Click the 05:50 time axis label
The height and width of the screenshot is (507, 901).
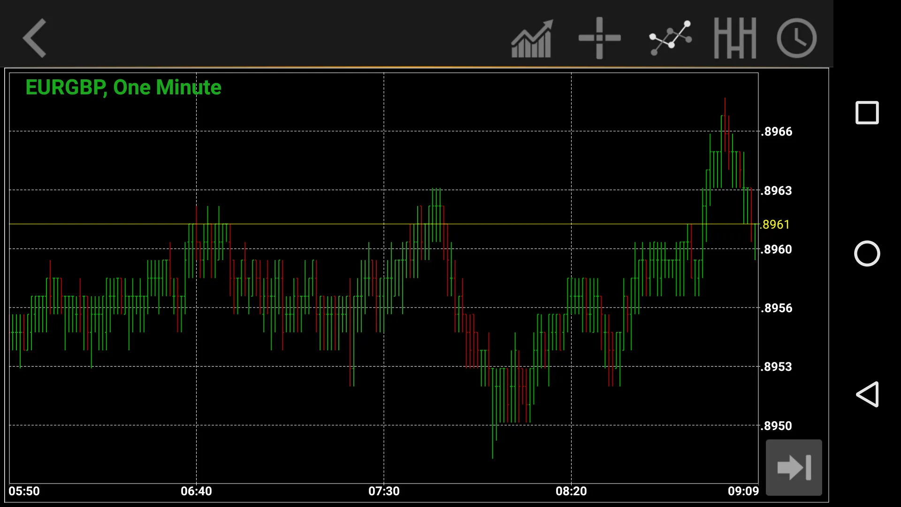pyautogui.click(x=24, y=491)
